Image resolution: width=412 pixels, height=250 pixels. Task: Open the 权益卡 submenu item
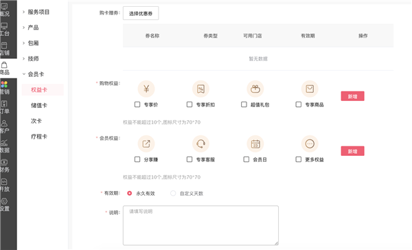43,90
